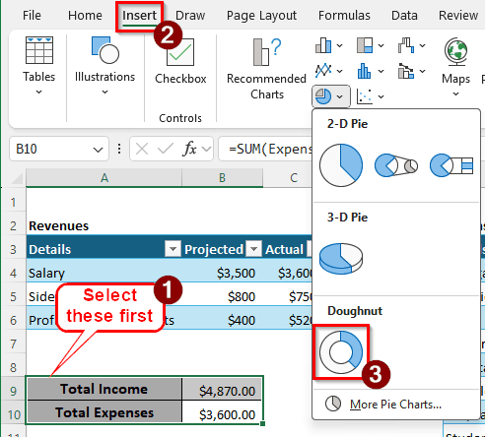Image resolution: width=485 pixels, height=437 pixels.
Task: Insert a combo chart
Action: tap(406, 71)
